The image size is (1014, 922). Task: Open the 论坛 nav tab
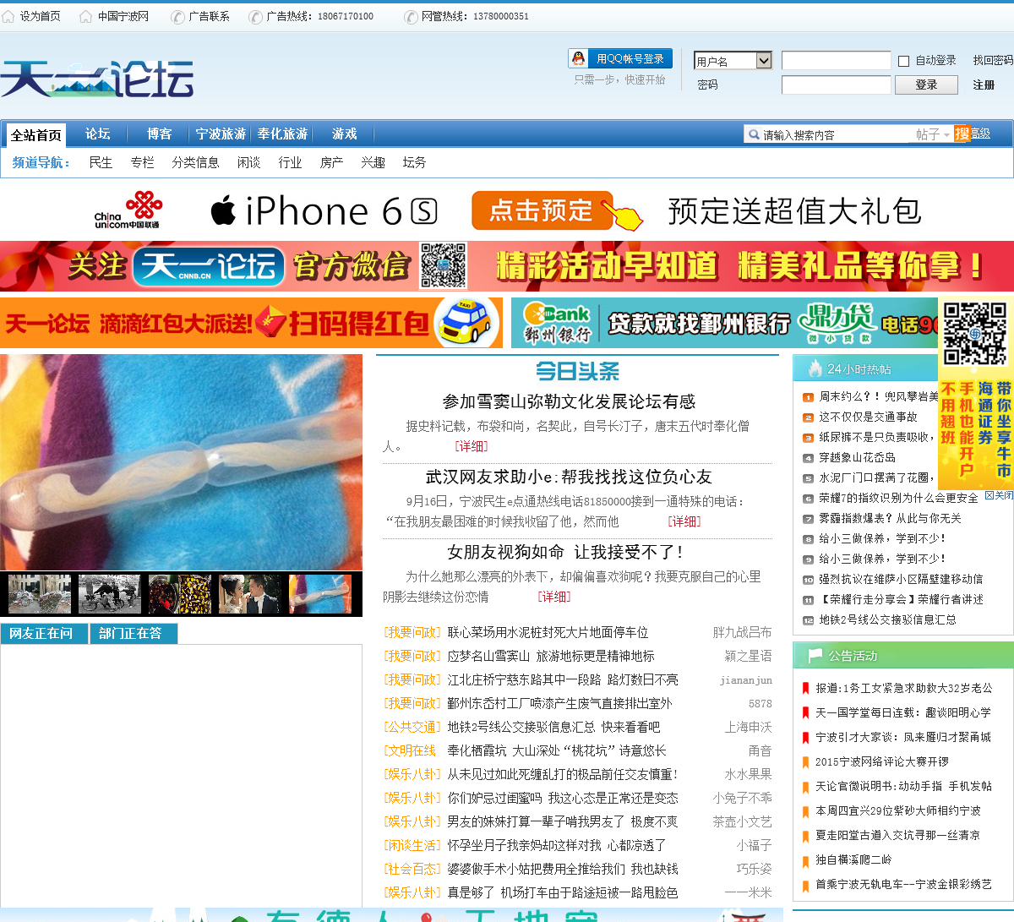click(x=97, y=134)
